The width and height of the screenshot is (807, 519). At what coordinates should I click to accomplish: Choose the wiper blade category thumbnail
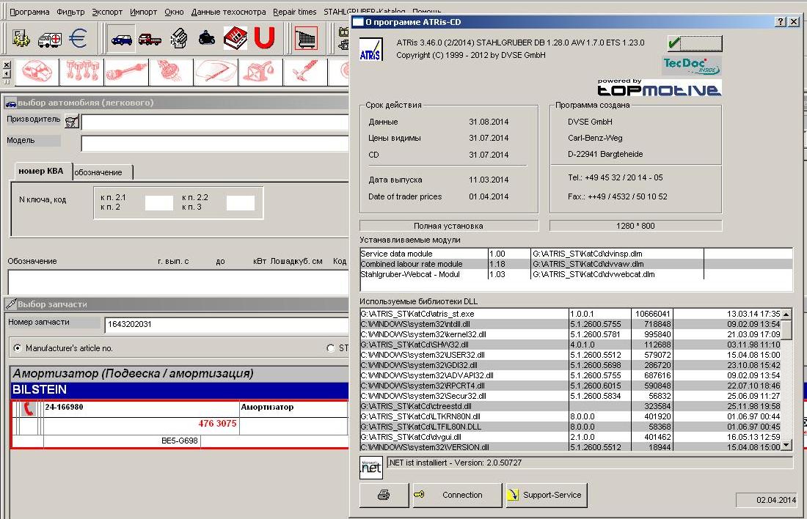pyautogui.click(x=216, y=72)
